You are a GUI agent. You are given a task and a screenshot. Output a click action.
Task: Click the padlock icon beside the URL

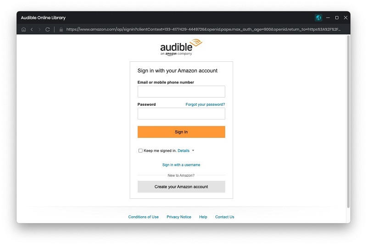point(61,29)
